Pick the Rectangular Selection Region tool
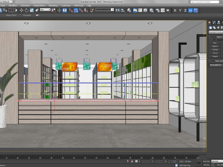The image size is (223, 167). (x=10, y=10)
